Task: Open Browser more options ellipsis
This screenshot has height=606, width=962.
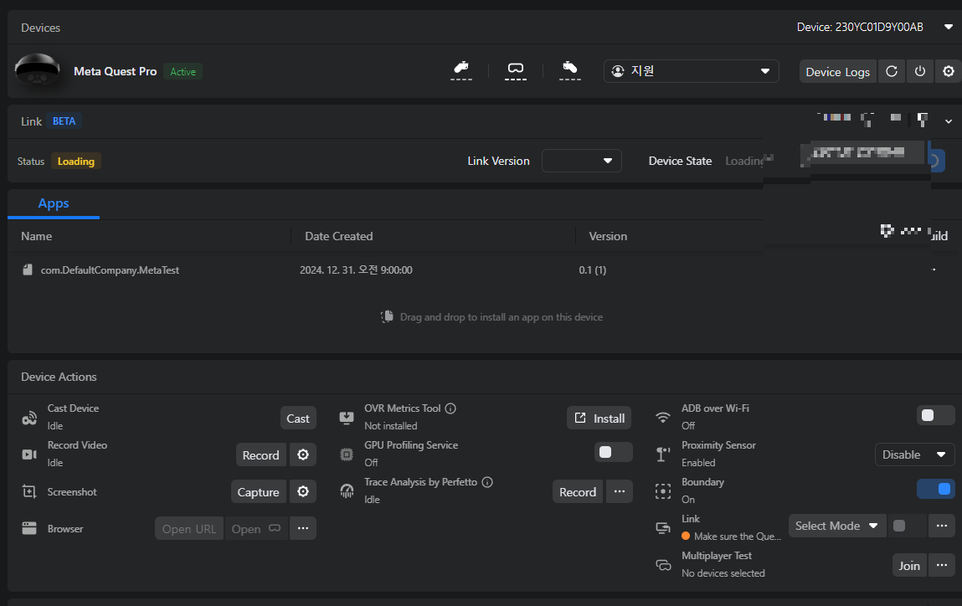Action: [303, 528]
